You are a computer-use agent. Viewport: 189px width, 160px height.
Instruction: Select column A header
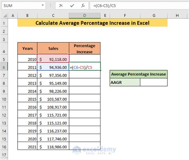click(x=13, y=16)
